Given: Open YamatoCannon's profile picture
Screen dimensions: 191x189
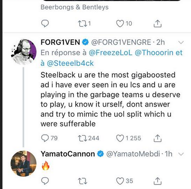Looking at the screenshot, I should tap(23, 164).
